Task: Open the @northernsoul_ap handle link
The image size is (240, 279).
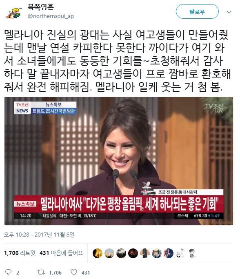Action: coord(51,16)
